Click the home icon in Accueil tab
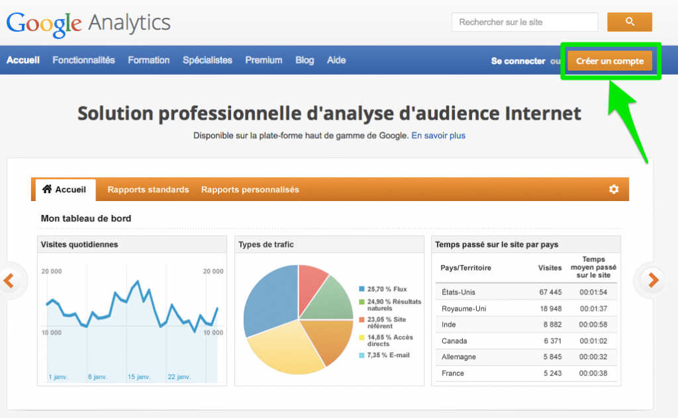This screenshot has height=418, width=678. click(x=47, y=189)
